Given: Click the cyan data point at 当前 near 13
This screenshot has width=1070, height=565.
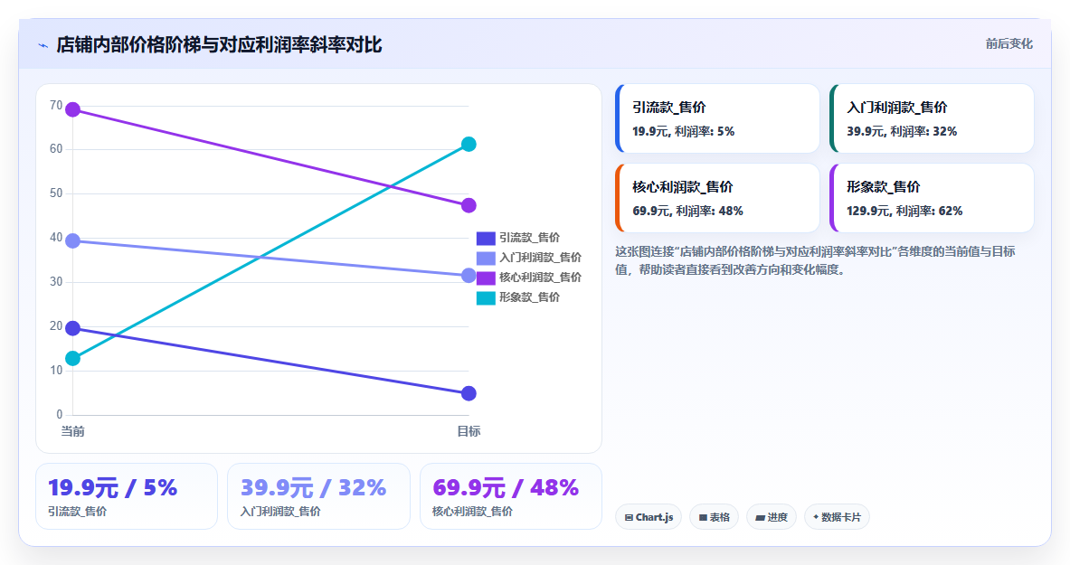Looking at the screenshot, I should tap(73, 358).
